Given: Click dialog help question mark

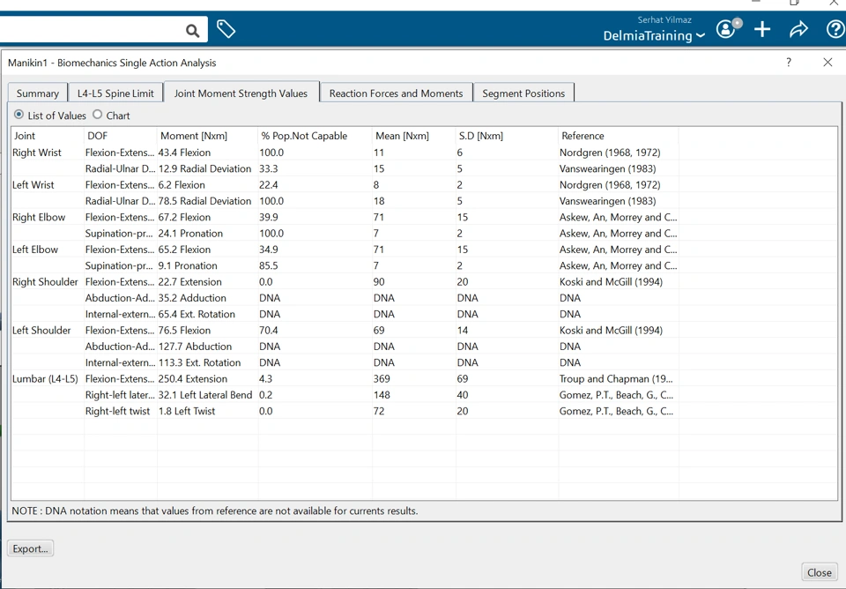Looking at the screenshot, I should (x=789, y=63).
